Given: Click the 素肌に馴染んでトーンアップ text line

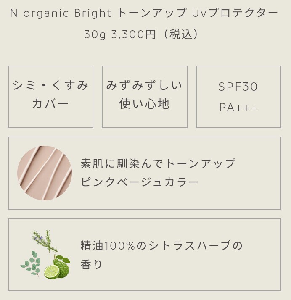Looking at the screenshot, I should click(x=158, y=163).
